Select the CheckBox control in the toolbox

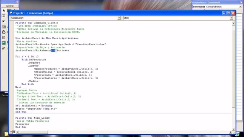pyautogui.click(x=3, y=21)
